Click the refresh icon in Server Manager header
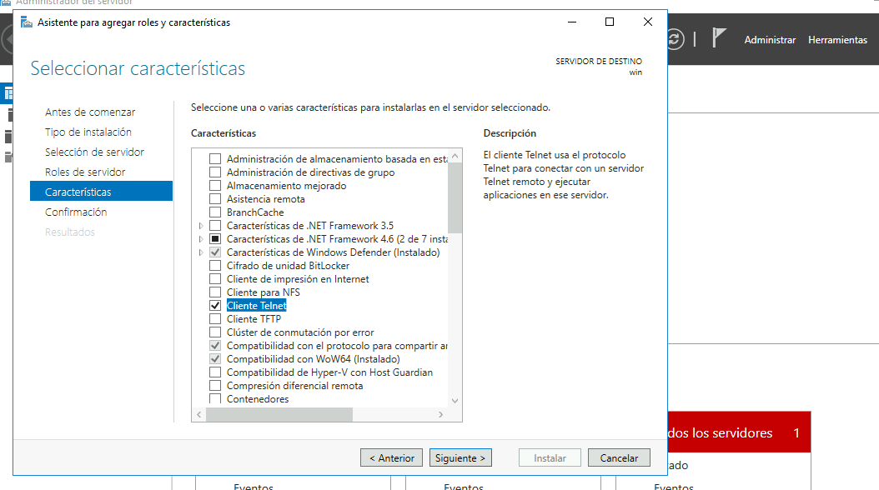Screen dimensions: 879x490 pos(676,39)
